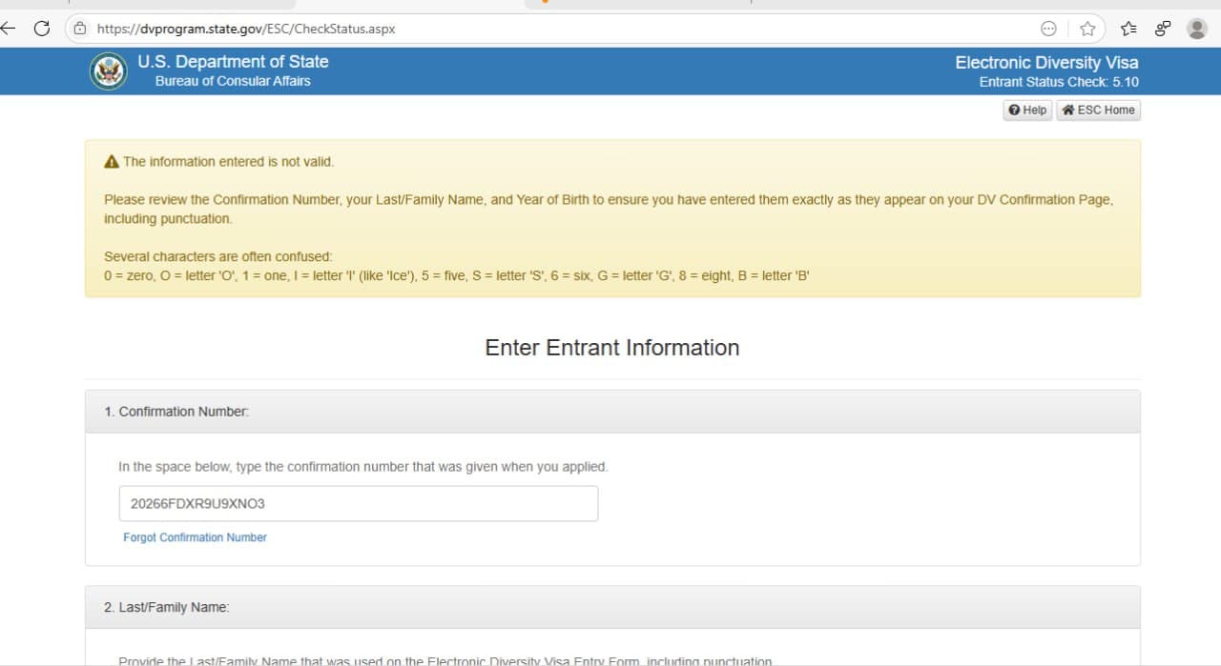Reload the page with the refresh icon

[41, 29]
